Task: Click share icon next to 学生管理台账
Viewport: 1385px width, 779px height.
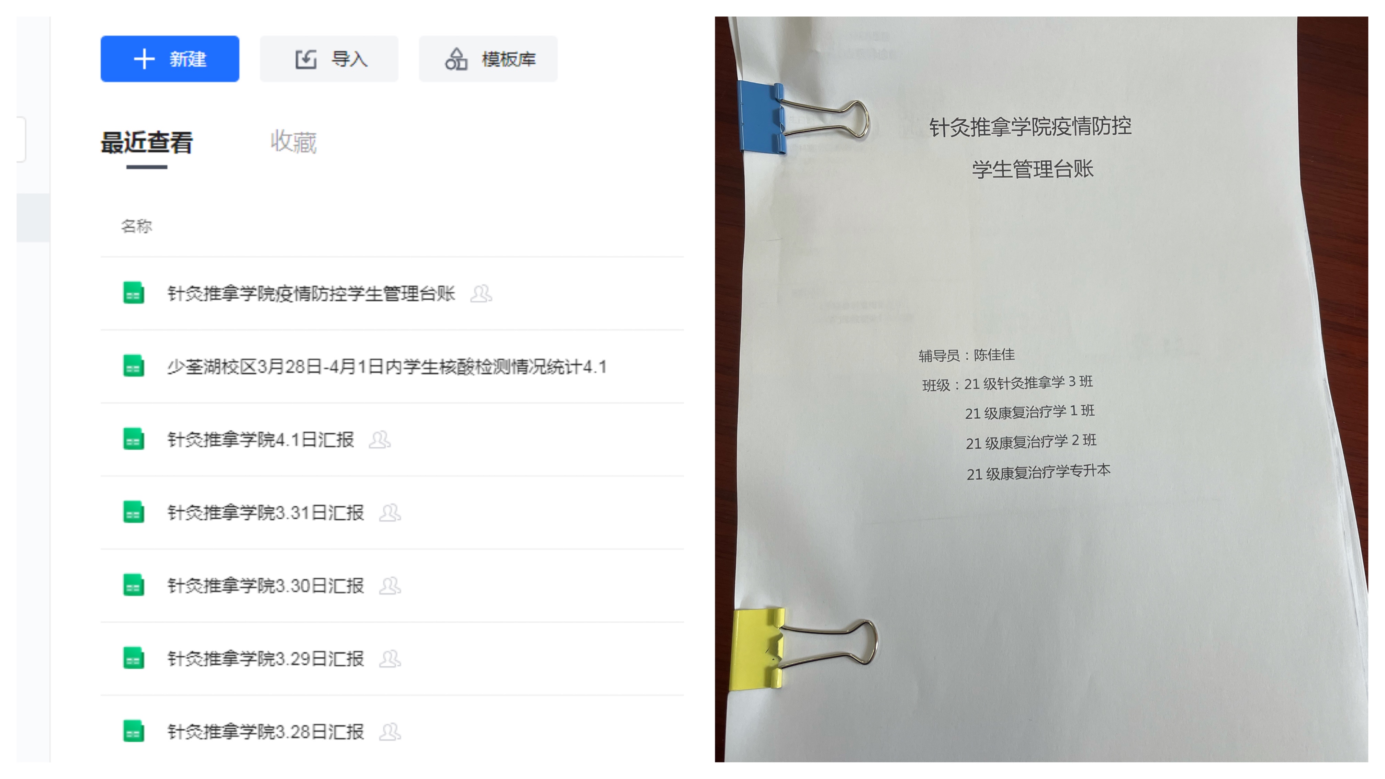Action: 481,294
